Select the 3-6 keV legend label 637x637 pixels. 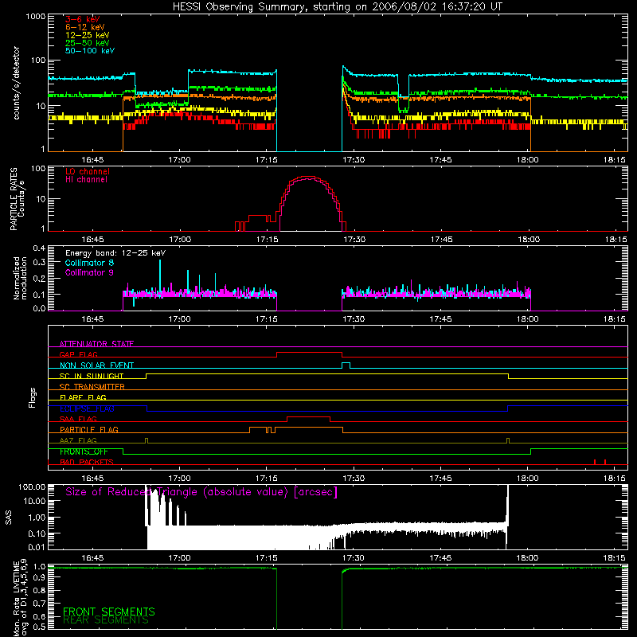(83, 19)
